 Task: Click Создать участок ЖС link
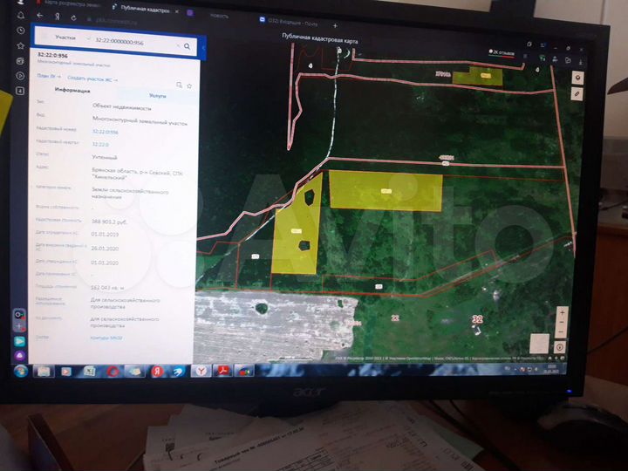[x=90, y=78]
